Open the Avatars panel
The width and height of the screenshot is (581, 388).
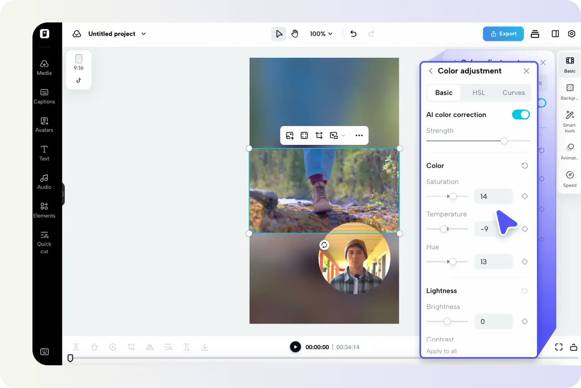[44, 124]
